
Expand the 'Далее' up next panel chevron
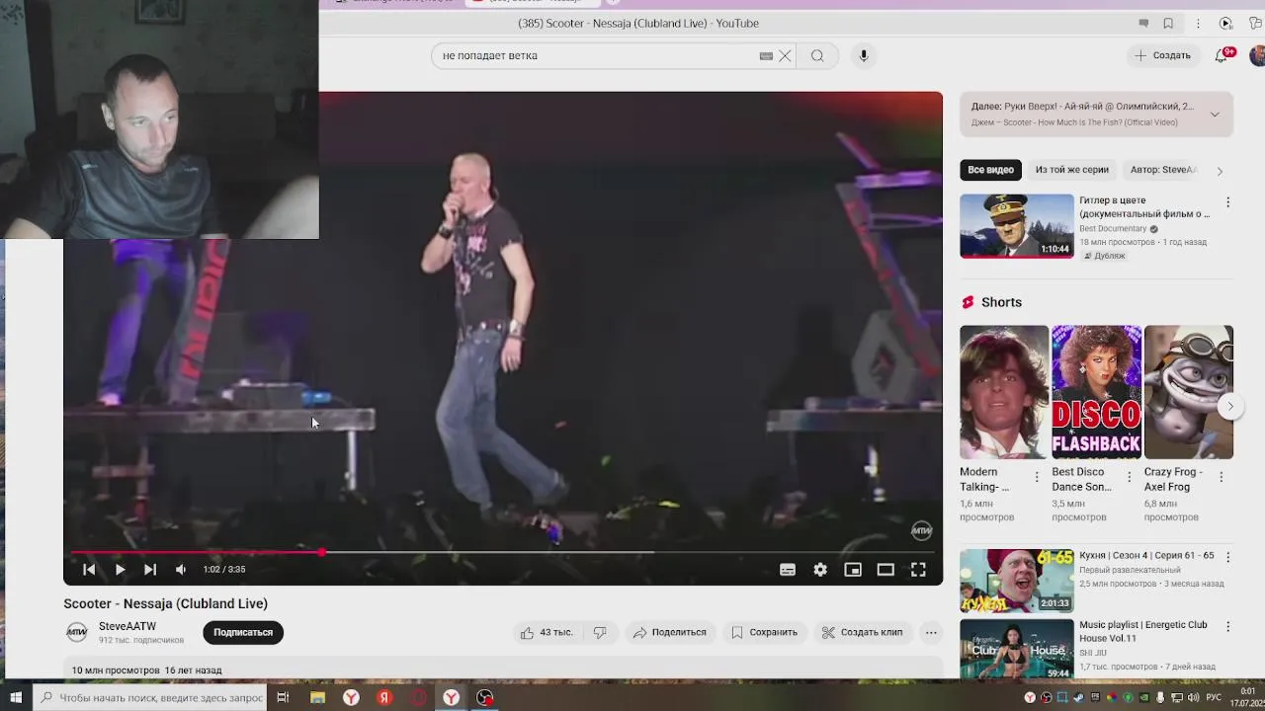click(x=1215, y=115)
